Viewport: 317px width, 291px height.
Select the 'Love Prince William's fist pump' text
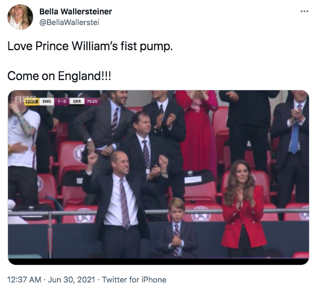point(90,46)
